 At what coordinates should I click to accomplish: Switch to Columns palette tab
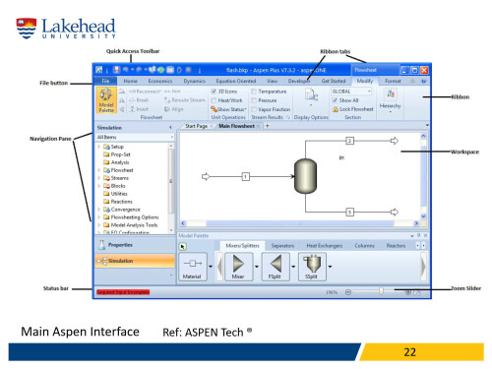(x=364, y=246)
